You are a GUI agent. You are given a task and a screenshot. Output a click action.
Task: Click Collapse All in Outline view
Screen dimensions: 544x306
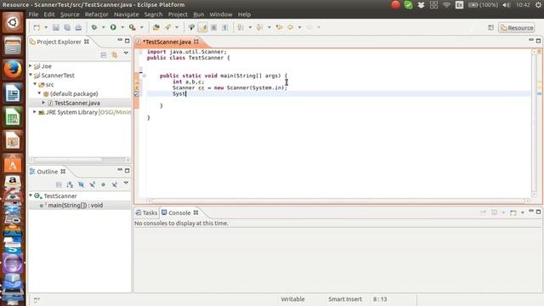coord(59,184)
